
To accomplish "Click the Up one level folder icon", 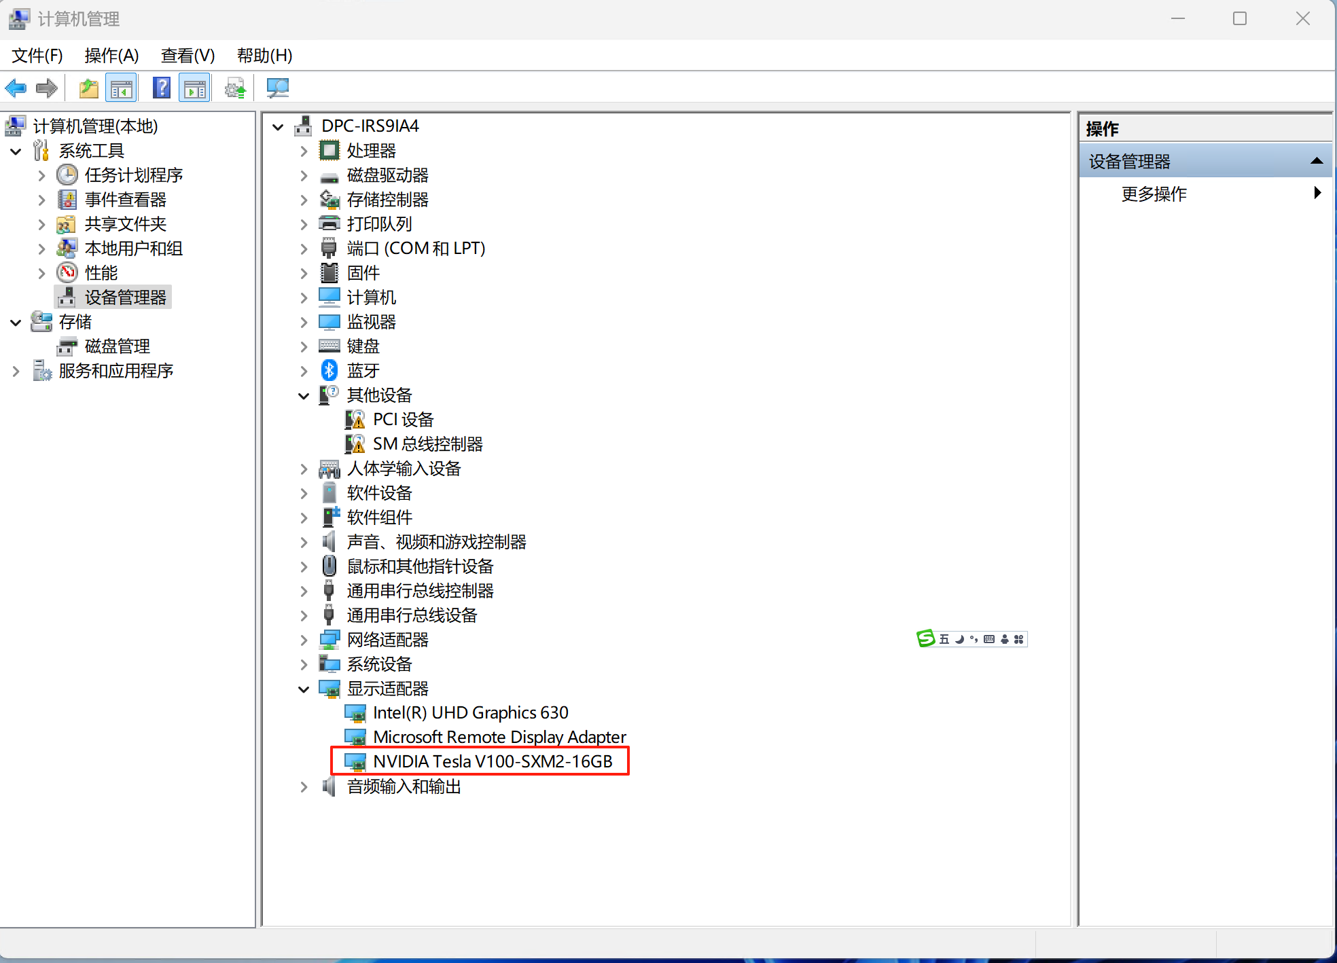I will 88,88.
